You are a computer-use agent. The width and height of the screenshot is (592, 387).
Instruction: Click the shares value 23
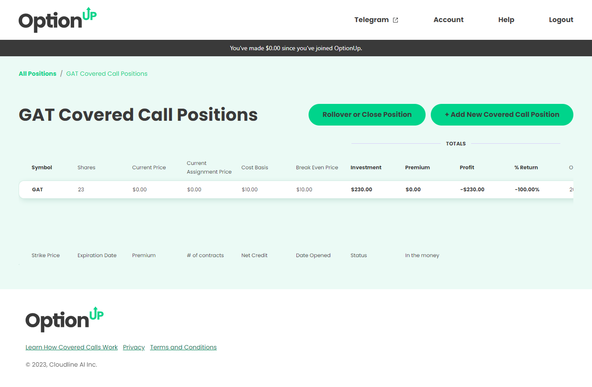pos(81,190)
